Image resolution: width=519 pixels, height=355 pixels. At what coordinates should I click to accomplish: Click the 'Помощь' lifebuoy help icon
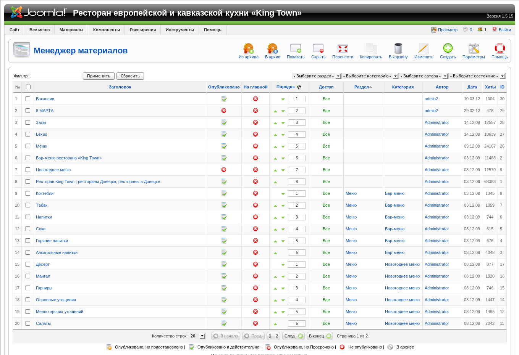pos(500,48)
